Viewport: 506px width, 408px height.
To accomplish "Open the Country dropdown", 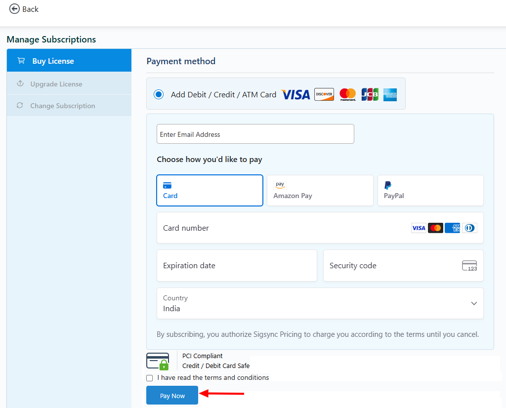I will 320,303.
